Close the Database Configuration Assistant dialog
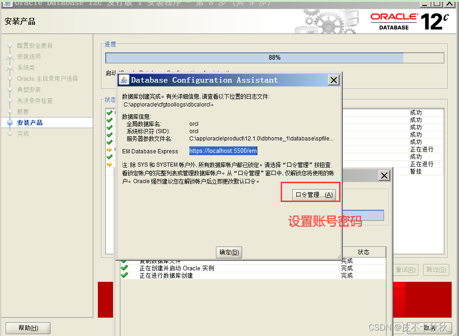Viewport: 459px width, 336px height. [334, 80]
